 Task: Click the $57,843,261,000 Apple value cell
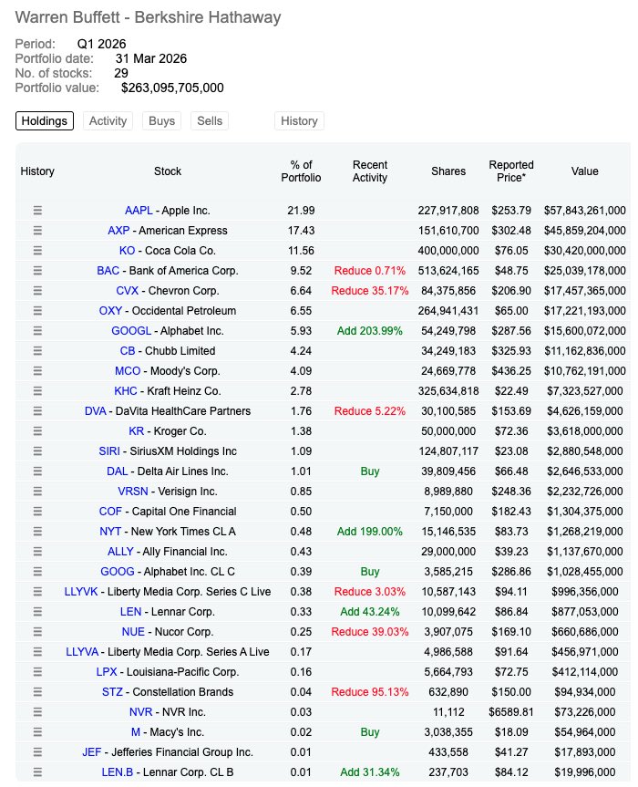pyautogui.click(x=585, y=211)
